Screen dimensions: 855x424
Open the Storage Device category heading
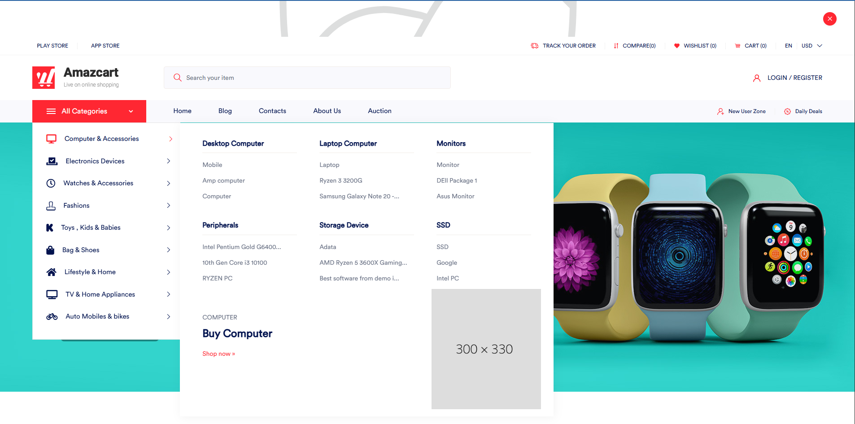344,225
